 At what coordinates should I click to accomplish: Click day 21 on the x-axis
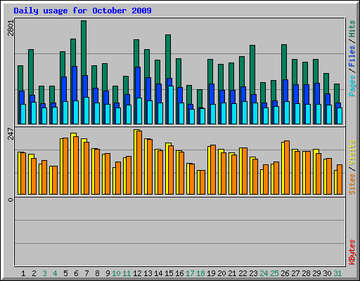pos(232,273)
